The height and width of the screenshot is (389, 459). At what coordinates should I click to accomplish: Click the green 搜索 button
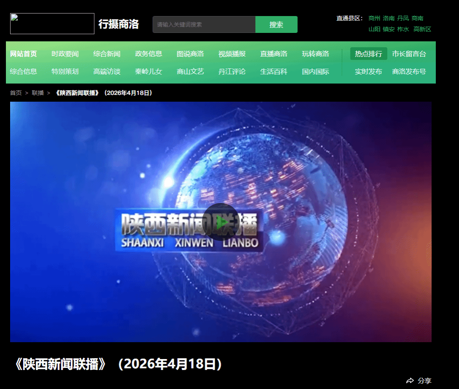276,24
